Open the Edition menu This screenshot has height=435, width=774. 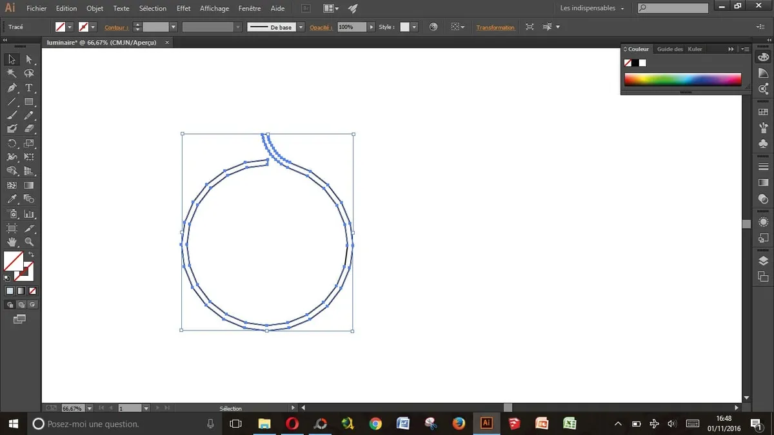66,8
